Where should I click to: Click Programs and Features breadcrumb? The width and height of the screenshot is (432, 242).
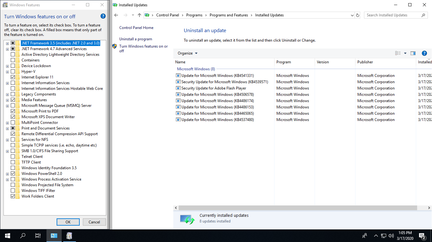[x=229, y=15]
